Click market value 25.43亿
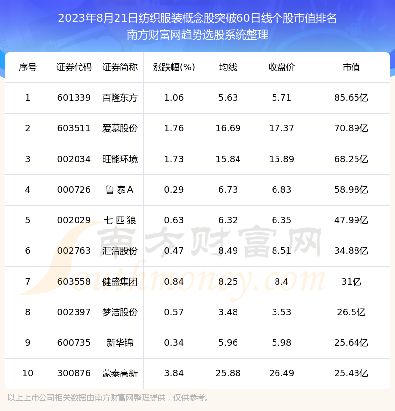 tap(351, 373)
